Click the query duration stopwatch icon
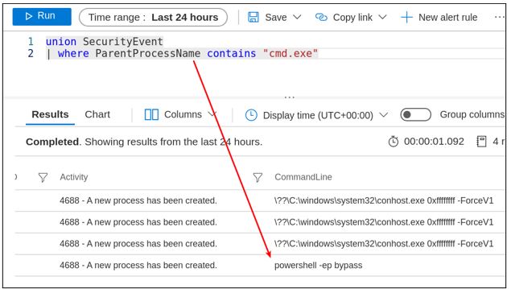The height and width of the screenshot is (293, 511). point(394,142)
